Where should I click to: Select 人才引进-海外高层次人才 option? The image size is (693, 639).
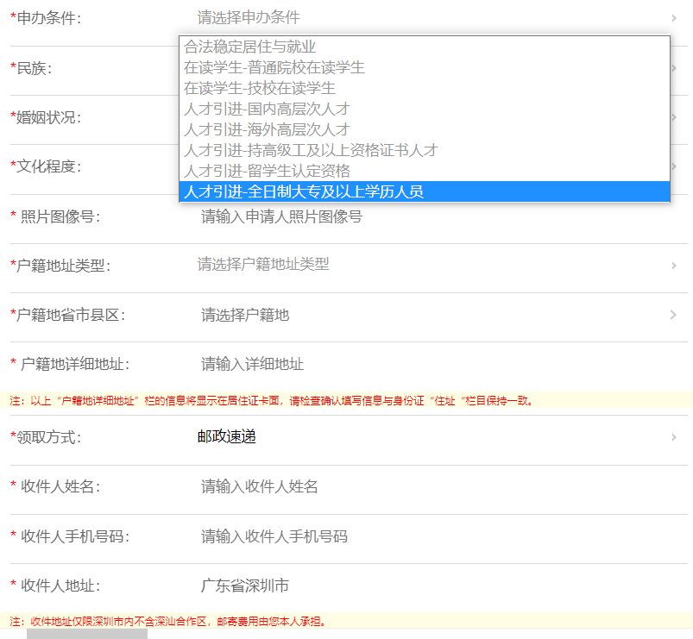(x=425, y=129)
